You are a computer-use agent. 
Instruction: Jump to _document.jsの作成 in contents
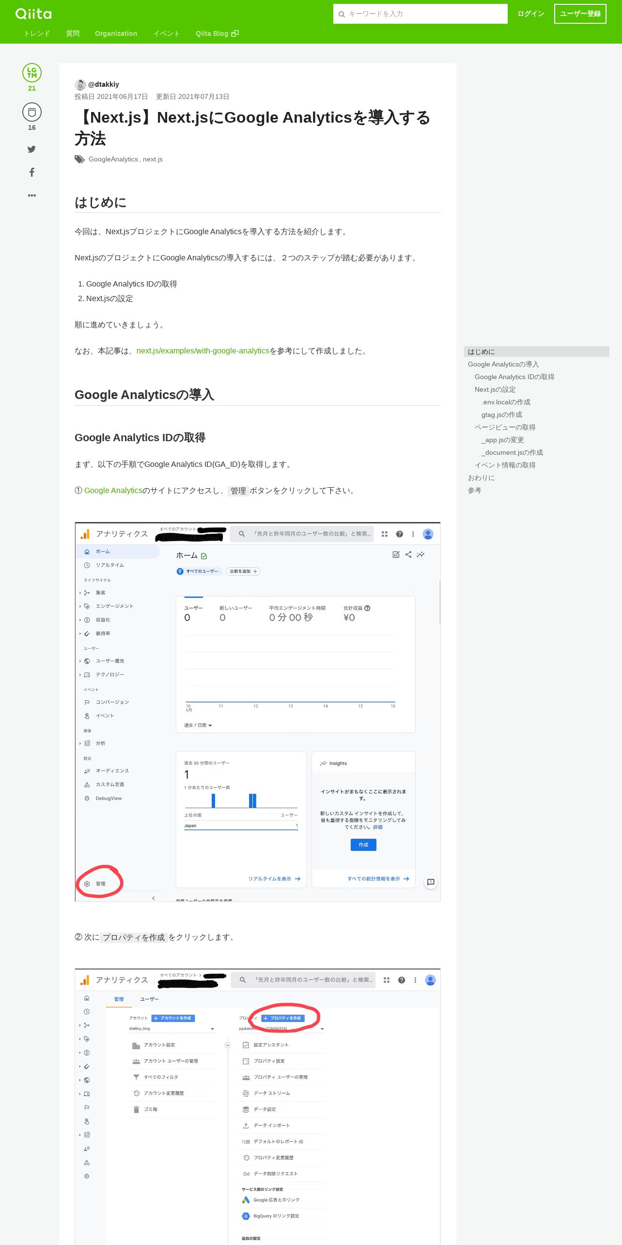[x=512, y=453]
